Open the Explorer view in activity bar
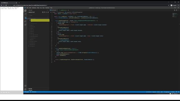 pyautogui.click(x=25, y=11)
